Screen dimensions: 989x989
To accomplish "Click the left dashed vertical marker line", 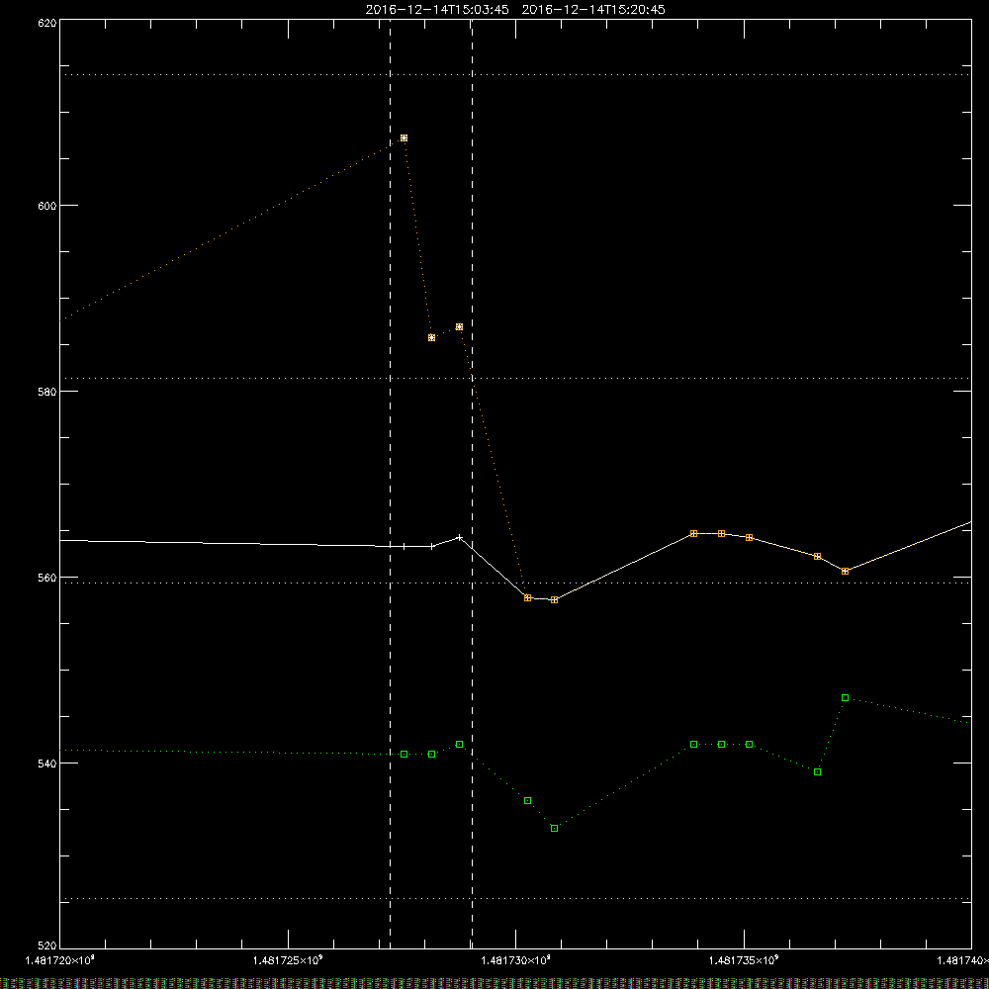I will pyautogui.click(x=390, y=483).
